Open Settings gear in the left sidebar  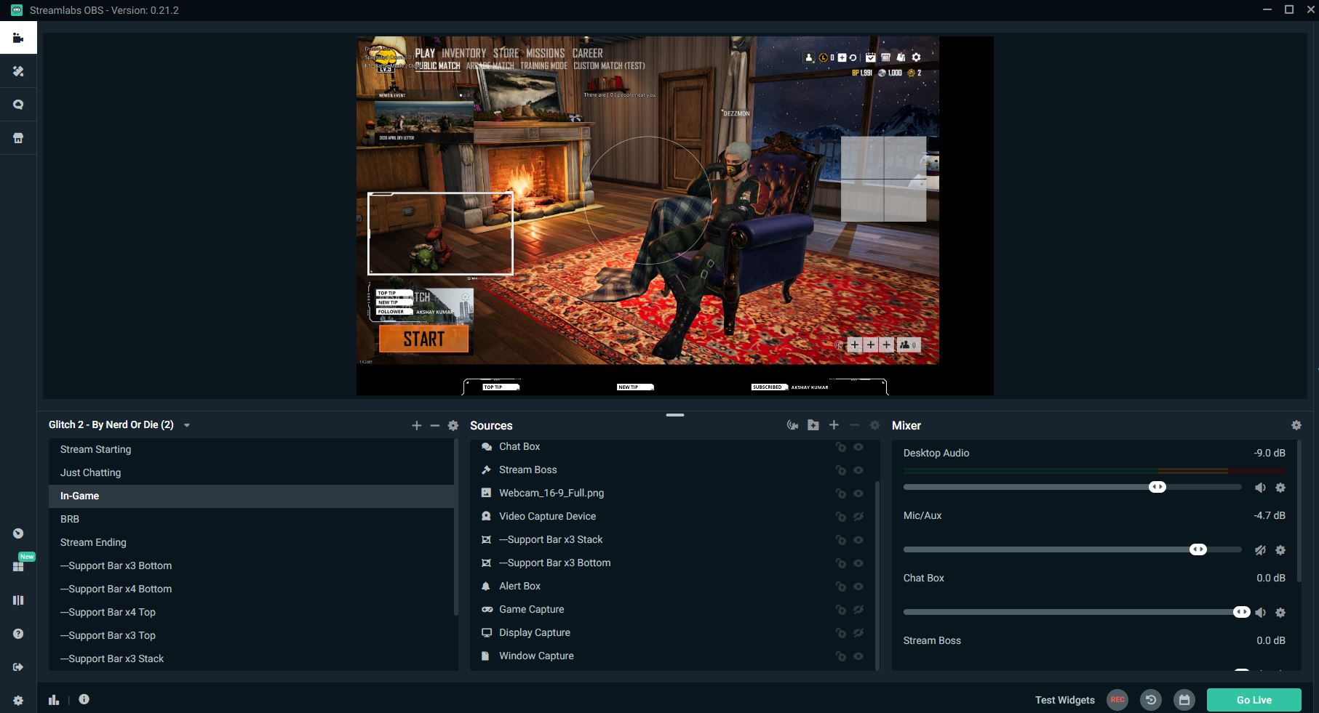18,701
